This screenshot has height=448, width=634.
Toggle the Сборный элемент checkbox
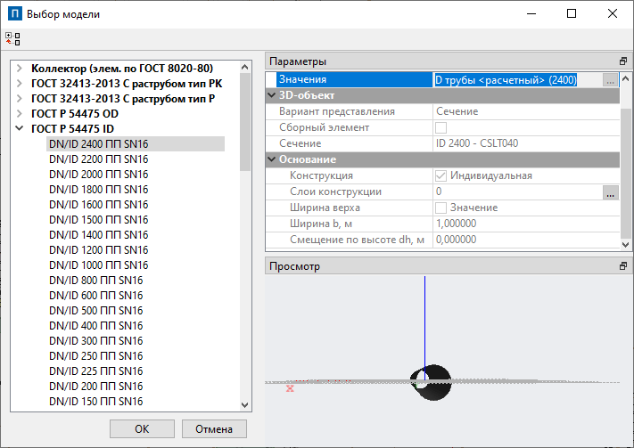[441, 127]
